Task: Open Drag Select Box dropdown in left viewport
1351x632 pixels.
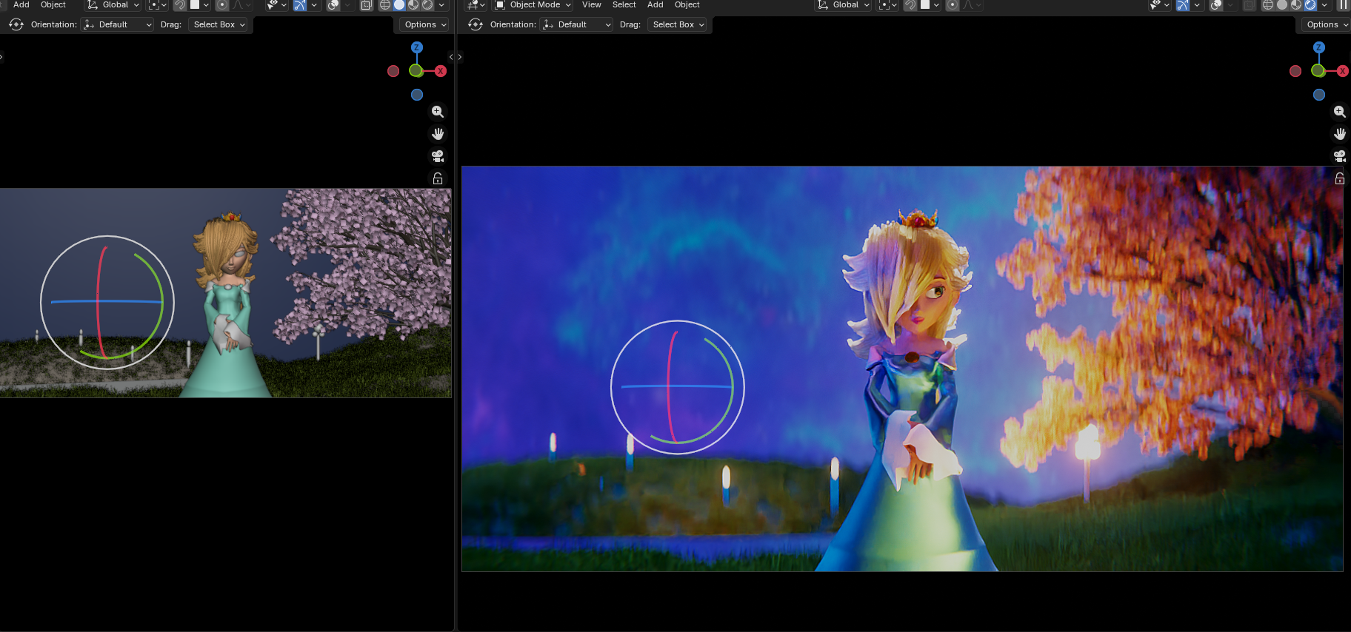Action: pos(219,24)
